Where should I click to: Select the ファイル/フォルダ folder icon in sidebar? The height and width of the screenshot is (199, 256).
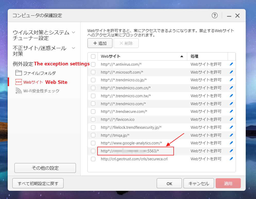(18, 73)
